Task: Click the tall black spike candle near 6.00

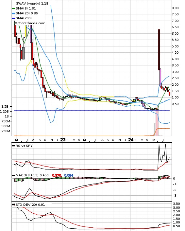Action: pyautogui.click(x=159, y=50)
